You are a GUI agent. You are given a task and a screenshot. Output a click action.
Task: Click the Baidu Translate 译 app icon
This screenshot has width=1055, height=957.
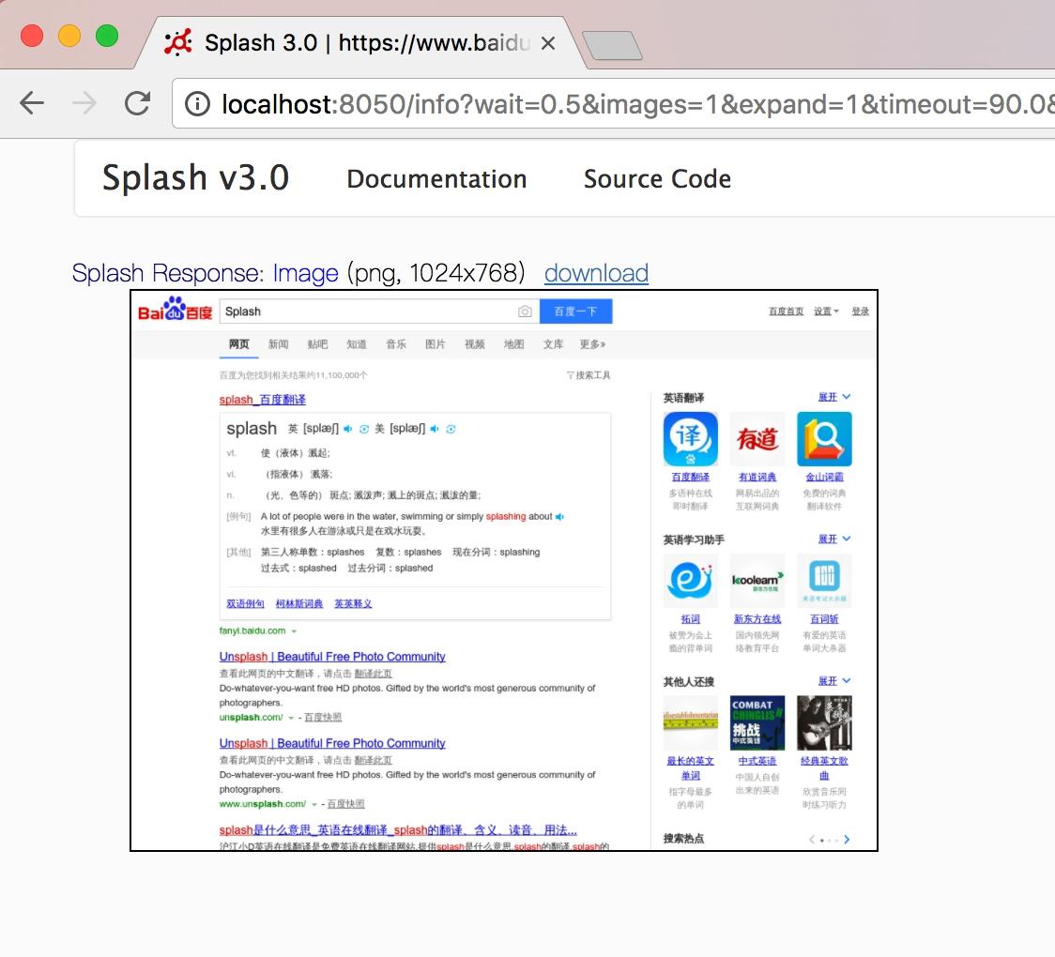690,438
